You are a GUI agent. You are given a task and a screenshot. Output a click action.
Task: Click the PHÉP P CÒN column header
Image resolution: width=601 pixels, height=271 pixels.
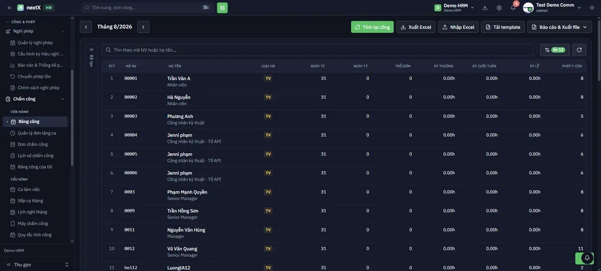[x=572, y=66]
